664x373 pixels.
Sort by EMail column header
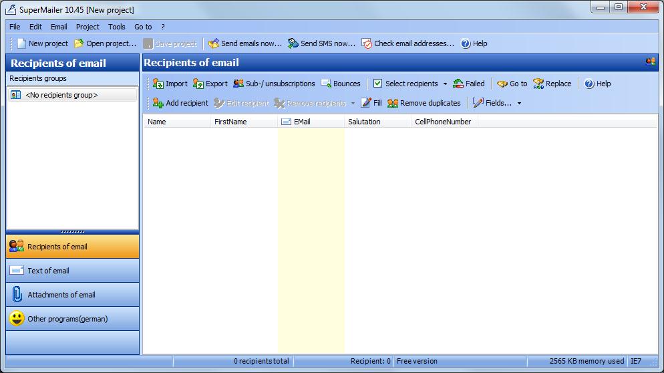click(311, 122)
